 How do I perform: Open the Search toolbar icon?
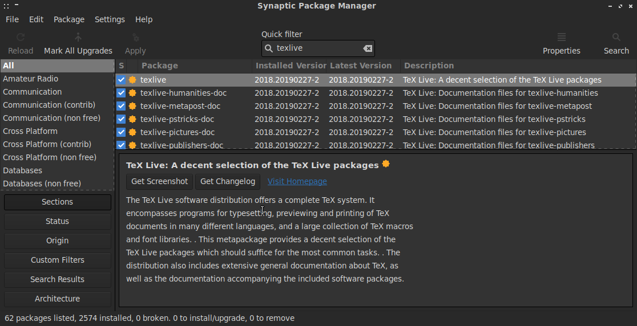point(616,37)
